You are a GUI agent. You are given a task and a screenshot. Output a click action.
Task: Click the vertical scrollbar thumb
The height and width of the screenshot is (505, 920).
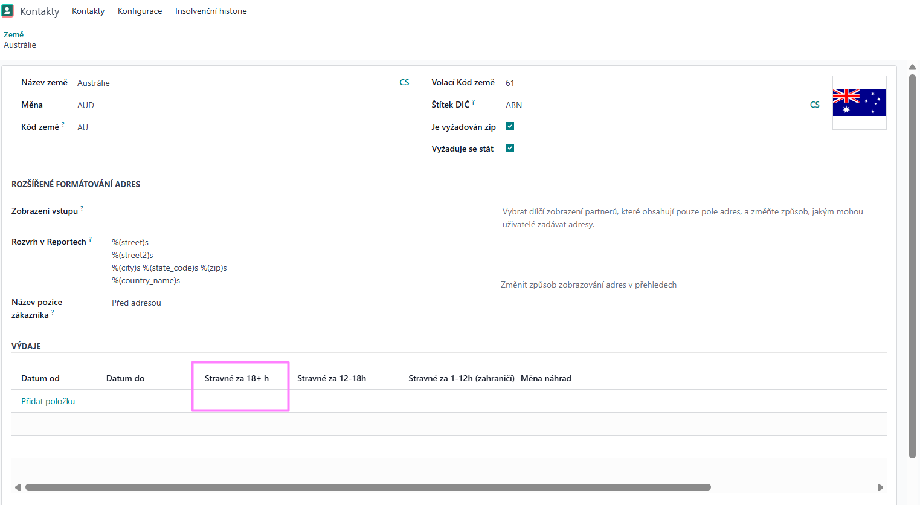pyautogui.click(x=913, y=266)
